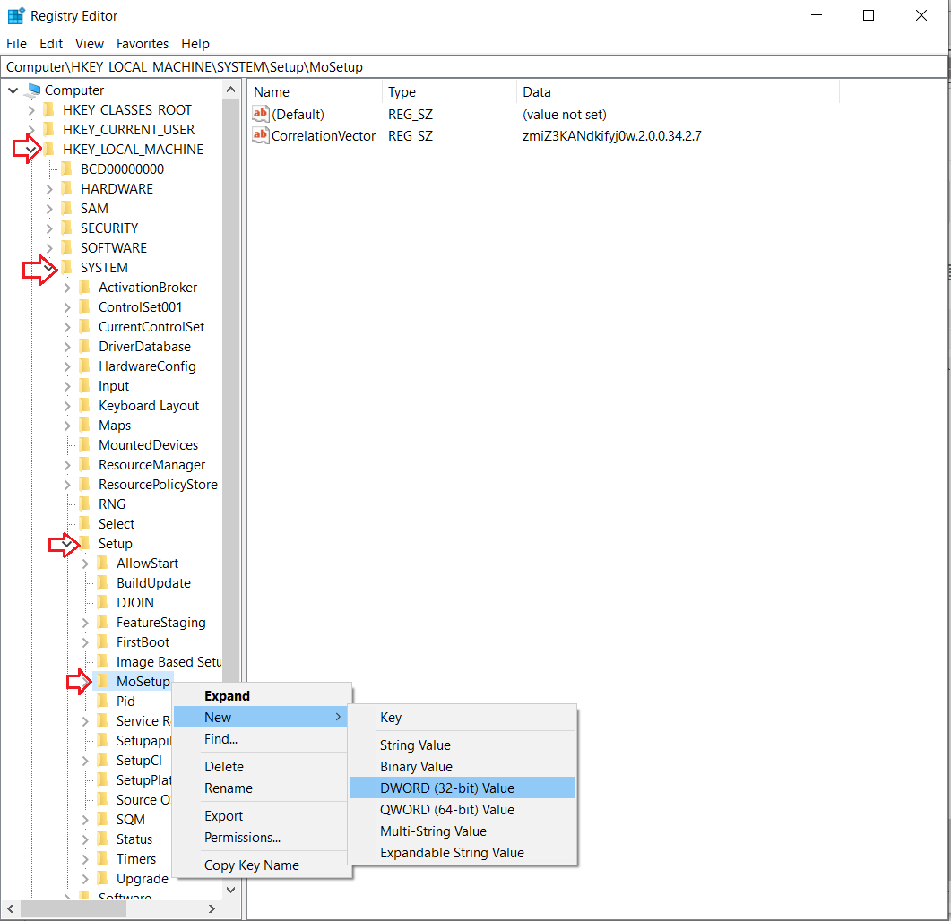Click the Type column header
The width and height of the screenshot is (951, 921).
click(449, 92)
